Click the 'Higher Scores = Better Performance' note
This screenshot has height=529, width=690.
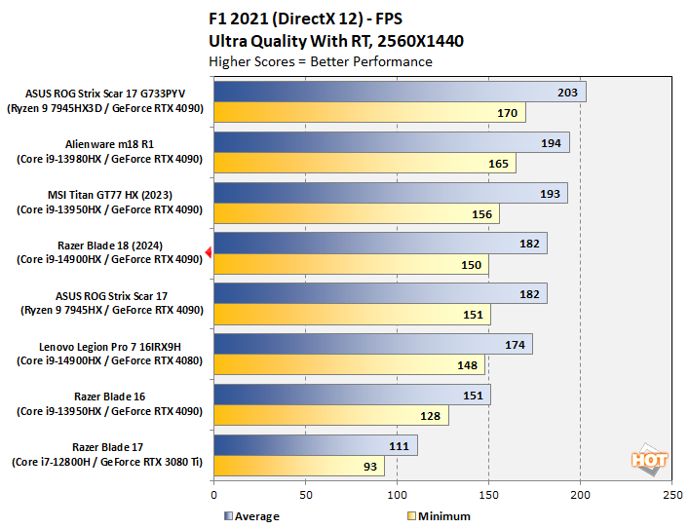(x=321, y=61)
